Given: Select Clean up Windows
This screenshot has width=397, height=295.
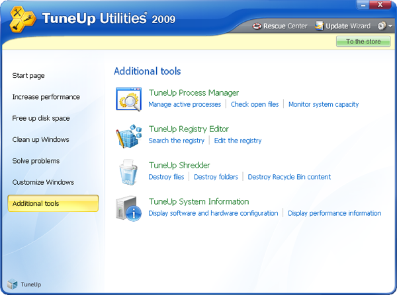Looking at the screenshot, I should tap(41, 139).
